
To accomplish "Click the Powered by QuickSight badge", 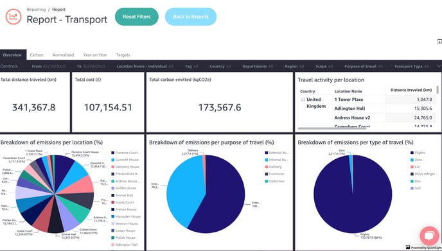I will pos(422,248).
